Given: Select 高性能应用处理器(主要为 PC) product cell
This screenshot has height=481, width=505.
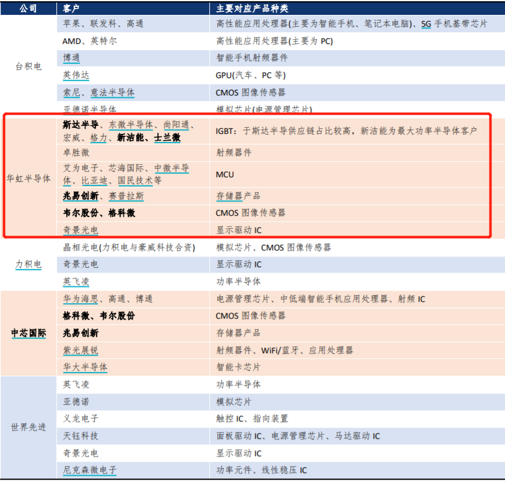Looking at the screenshot, I should tap(357, 41).
